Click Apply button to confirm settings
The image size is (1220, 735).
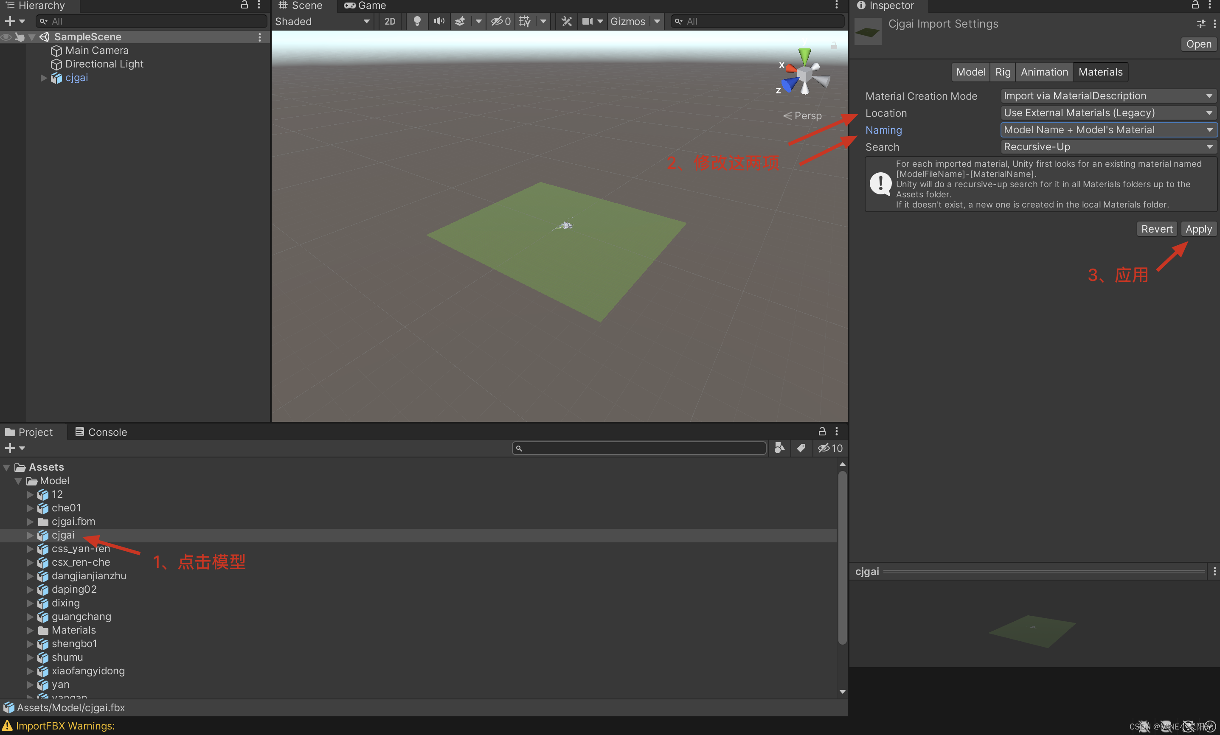point(1198,229)
